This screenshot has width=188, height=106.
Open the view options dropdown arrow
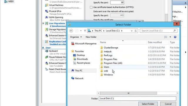[170, 37]
